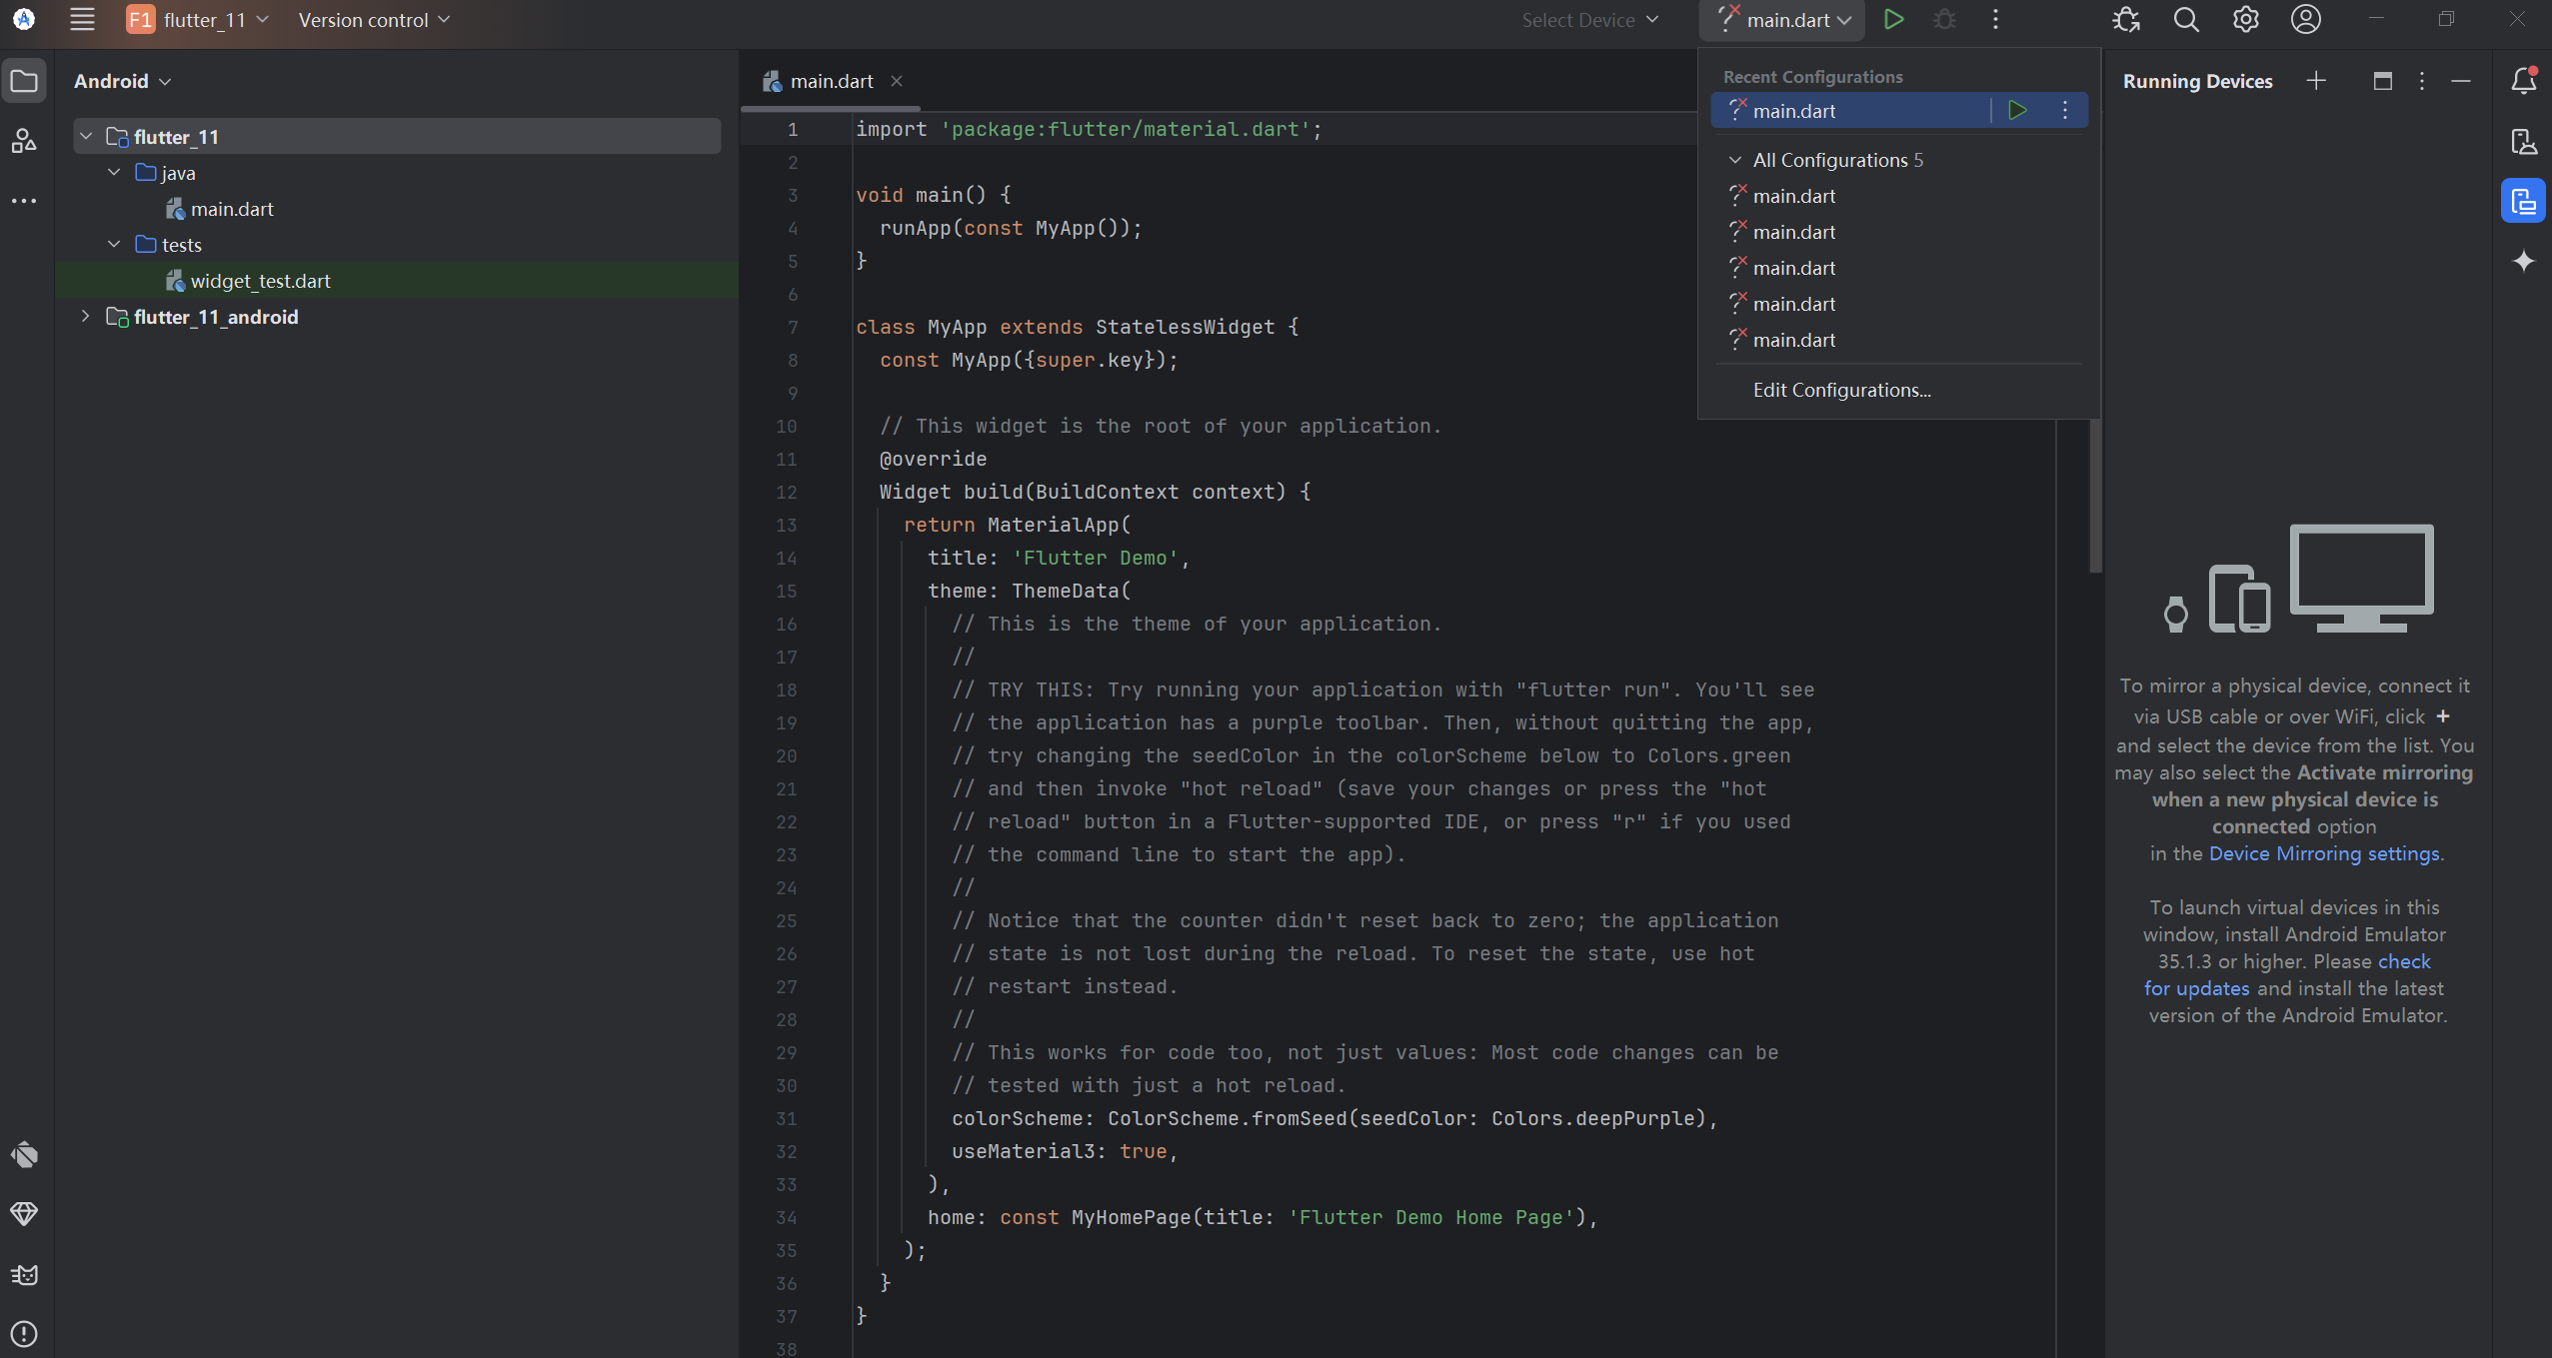The width and height of the screenshot is (2552, 1358).
Task: Click Colors.deepPurple in line 31
Action: point(1593,1118)
